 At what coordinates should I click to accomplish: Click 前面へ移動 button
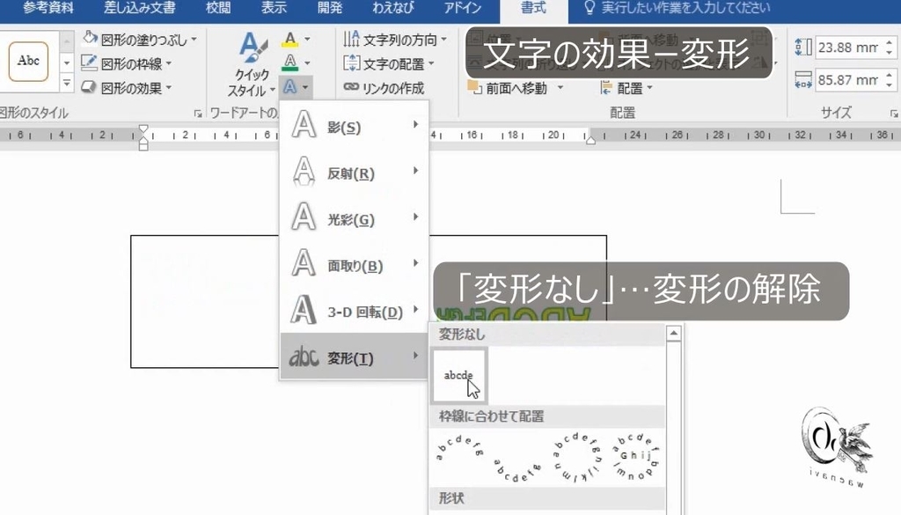click(508, 88)
